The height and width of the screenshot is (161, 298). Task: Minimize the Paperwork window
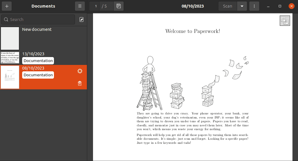coord(268,6)
